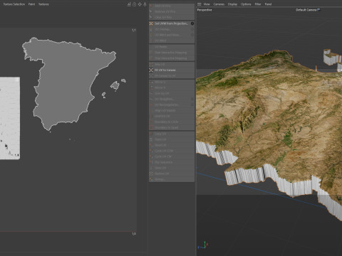The image size is (342, 256).
Task: Open the View menu in viewport
Action: (x=207, y=4)
